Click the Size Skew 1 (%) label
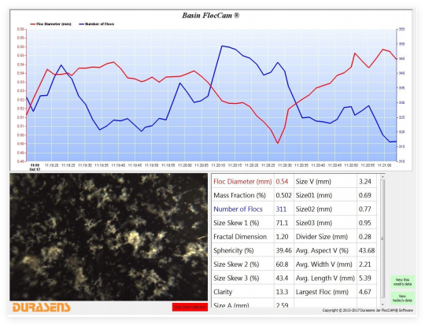425x325 pixels. click(x=236, y=223)
